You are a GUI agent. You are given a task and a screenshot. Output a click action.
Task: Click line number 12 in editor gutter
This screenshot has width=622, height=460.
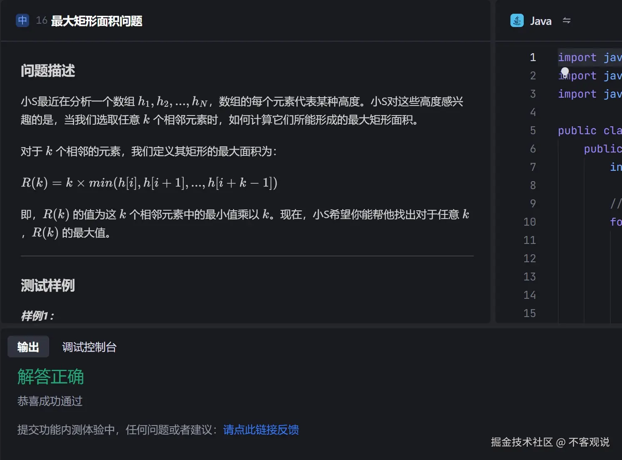coord(530,258)
